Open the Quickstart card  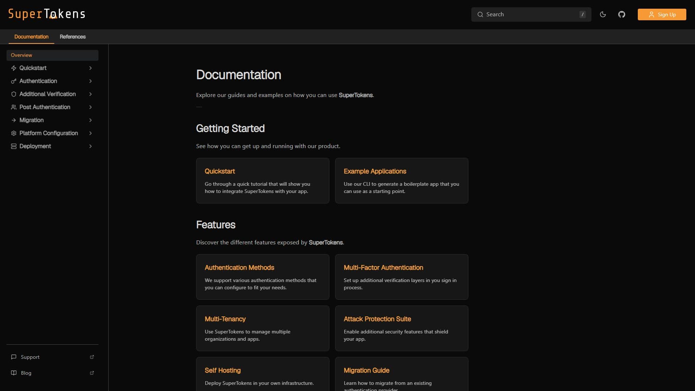coord(263,181)
